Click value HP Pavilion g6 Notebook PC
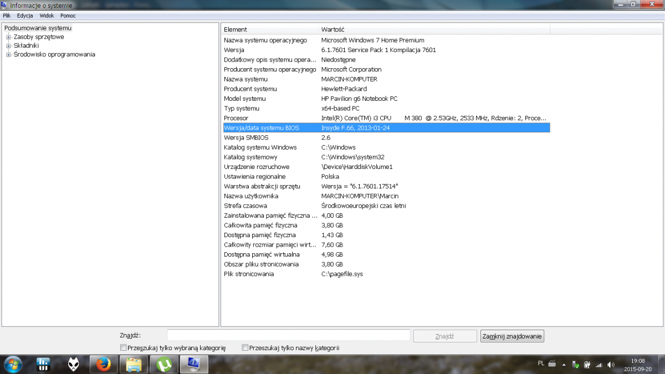665x374 pixels. tap(359, 99)
